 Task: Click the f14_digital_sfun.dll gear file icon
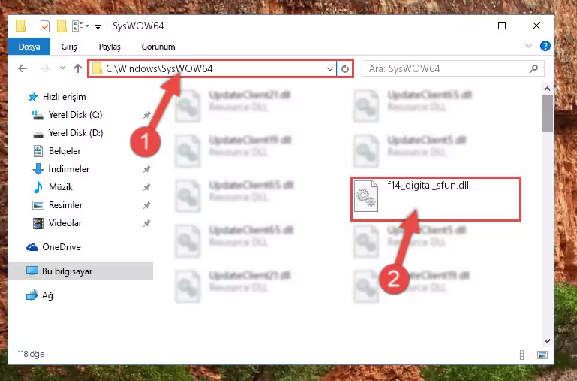(x=365, y=196)
